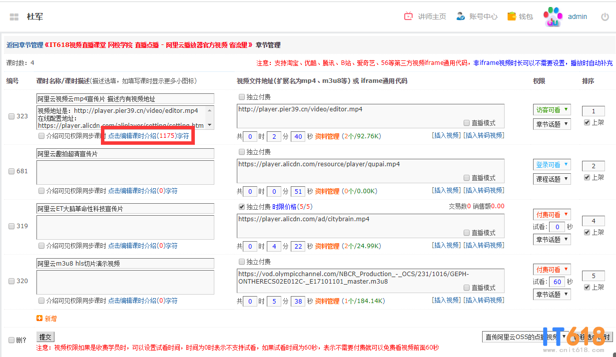Click lesson name field 阿里云趣拍超清宣传片
Viewport: 616px width, 357px height.
tap(125, 154)
